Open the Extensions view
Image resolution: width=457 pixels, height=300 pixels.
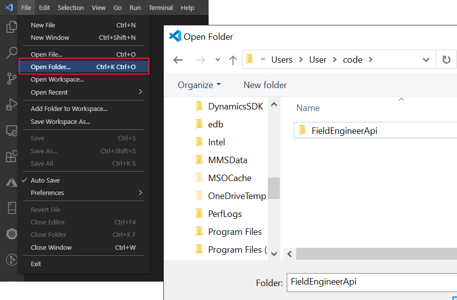click(x=11, y=156)
